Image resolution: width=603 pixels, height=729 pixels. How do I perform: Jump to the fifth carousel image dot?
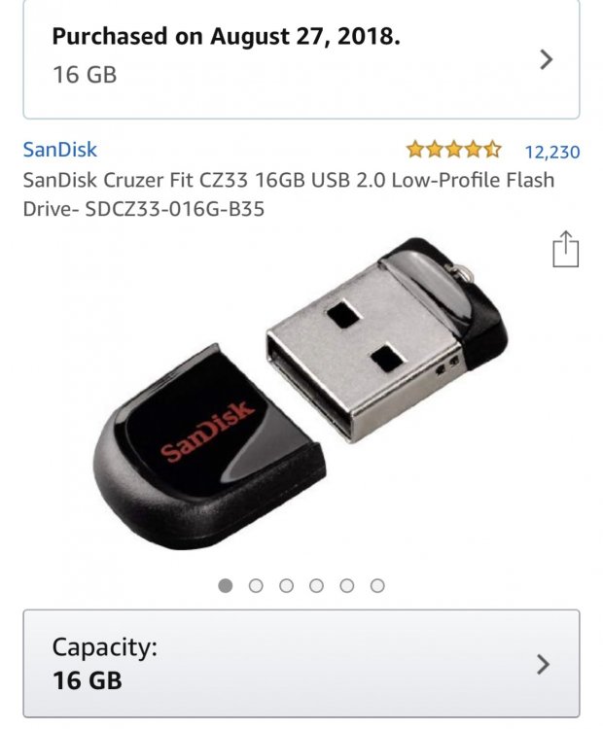click(347, 585)
